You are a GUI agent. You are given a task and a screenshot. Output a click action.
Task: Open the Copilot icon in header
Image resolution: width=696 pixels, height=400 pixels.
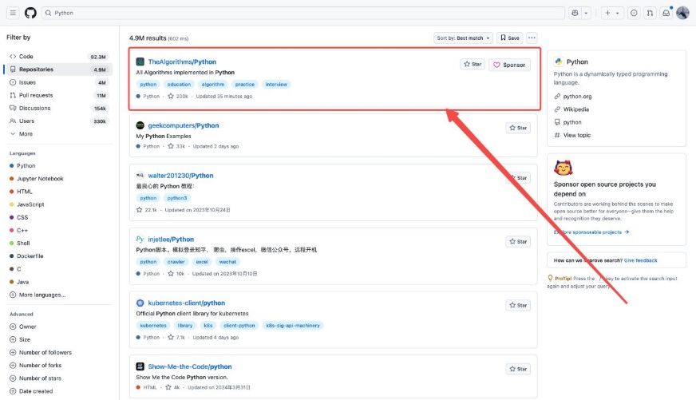point(575,13)
